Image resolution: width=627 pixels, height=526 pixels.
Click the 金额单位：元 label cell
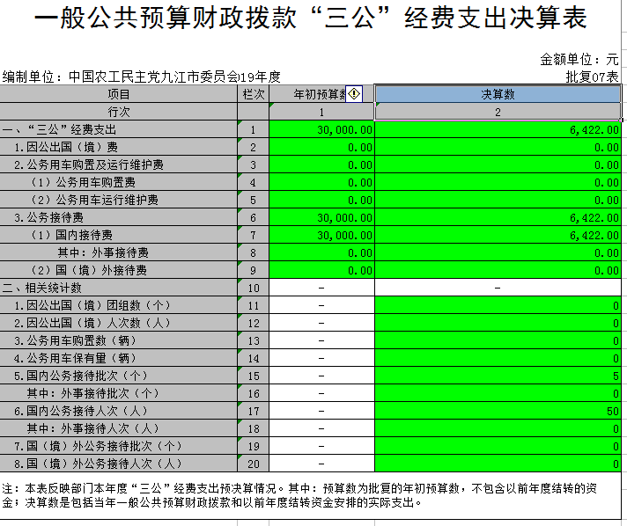click(x=579, y=60)
